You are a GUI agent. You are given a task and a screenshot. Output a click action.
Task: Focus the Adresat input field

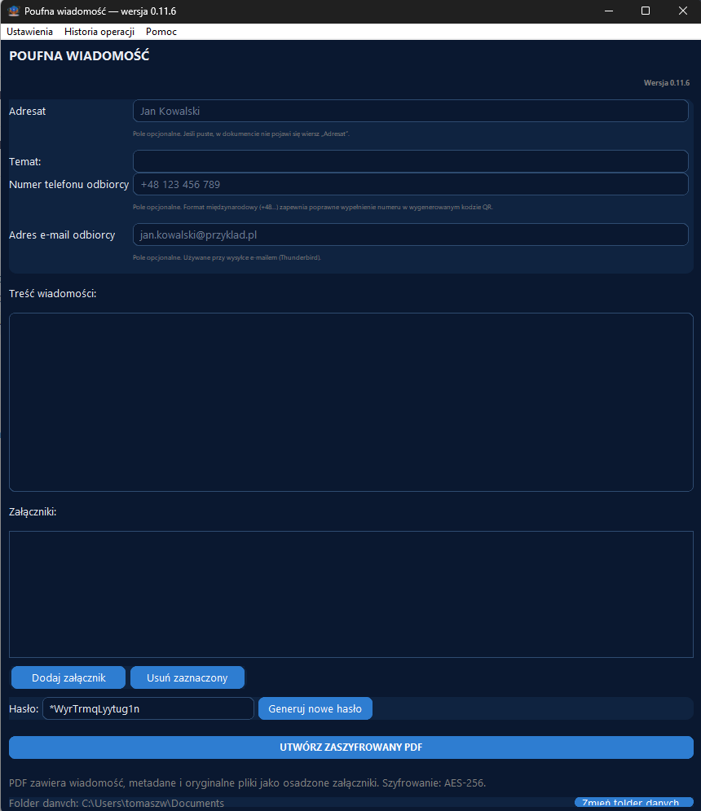411,112
